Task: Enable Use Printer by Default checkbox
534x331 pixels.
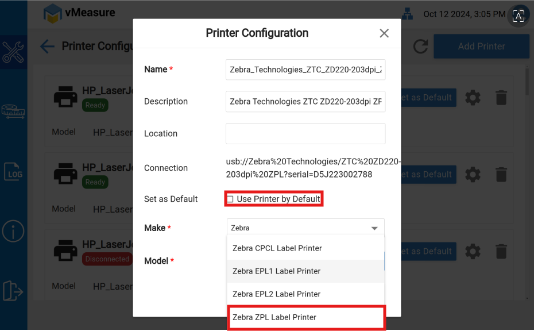Action: tap(230, 199)
